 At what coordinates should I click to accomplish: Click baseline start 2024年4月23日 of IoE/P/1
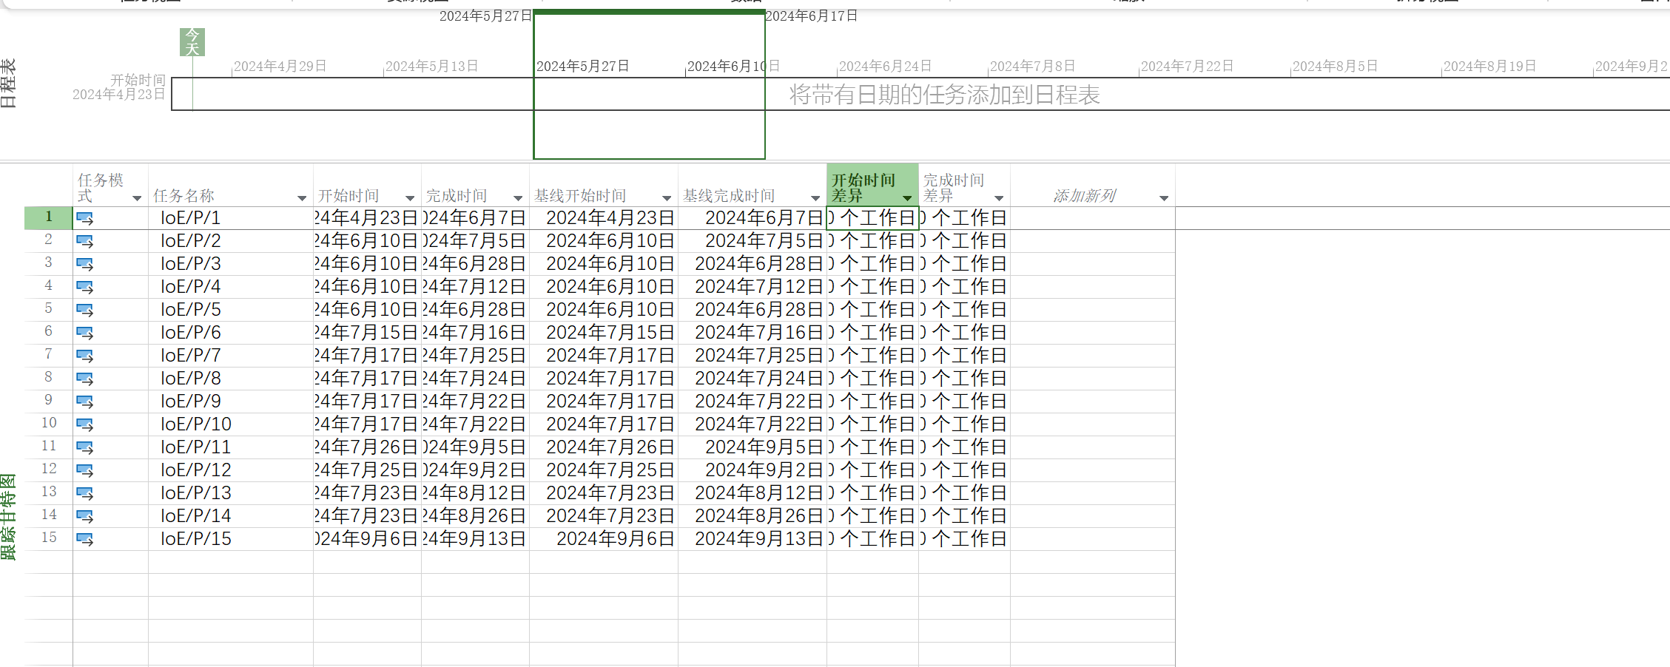(x=610, y=218)
